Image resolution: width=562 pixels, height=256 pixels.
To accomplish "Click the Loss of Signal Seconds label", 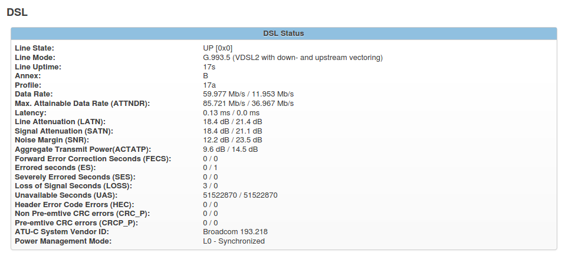I will [73, 186].
